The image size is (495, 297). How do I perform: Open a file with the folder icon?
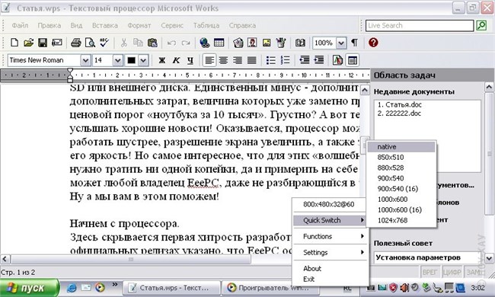click(x=28, y=43)
